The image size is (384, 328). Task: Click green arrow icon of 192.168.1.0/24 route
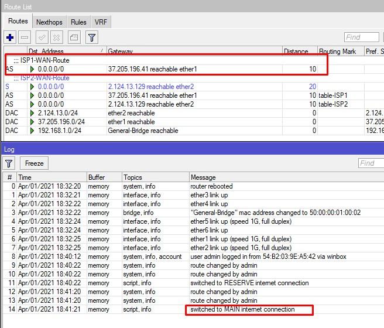pyautogui.click(x=32, y=131)
